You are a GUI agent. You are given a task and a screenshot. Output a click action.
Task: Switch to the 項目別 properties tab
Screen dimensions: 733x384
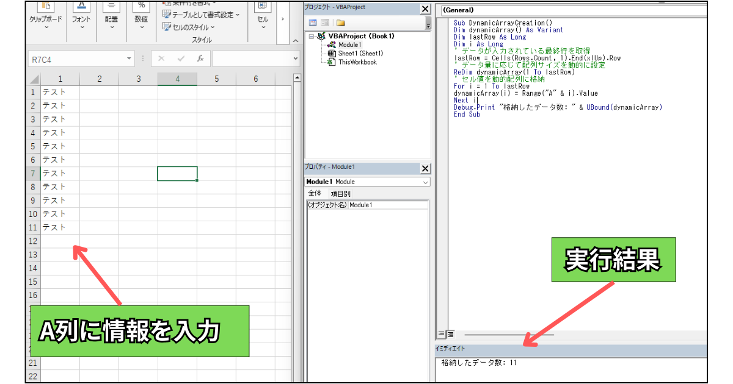click(340, 194)
